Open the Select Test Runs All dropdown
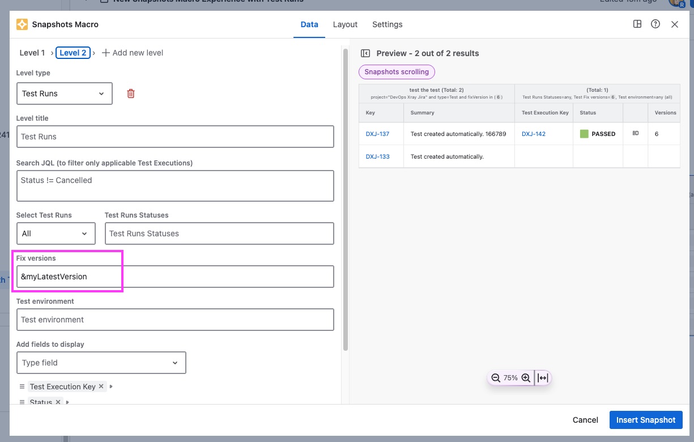The image size is (694, 442). click(x=56, y=233)
